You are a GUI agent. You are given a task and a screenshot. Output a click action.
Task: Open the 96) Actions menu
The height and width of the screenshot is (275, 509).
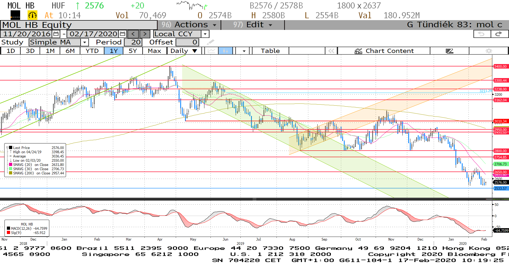pyautogui.click(x=189, y=25)
